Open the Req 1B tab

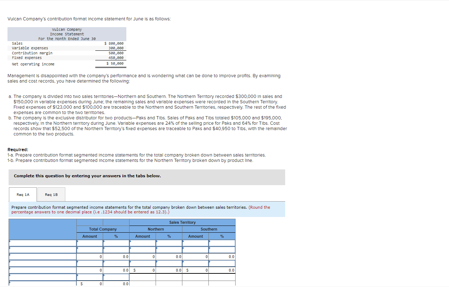[51, 194]
